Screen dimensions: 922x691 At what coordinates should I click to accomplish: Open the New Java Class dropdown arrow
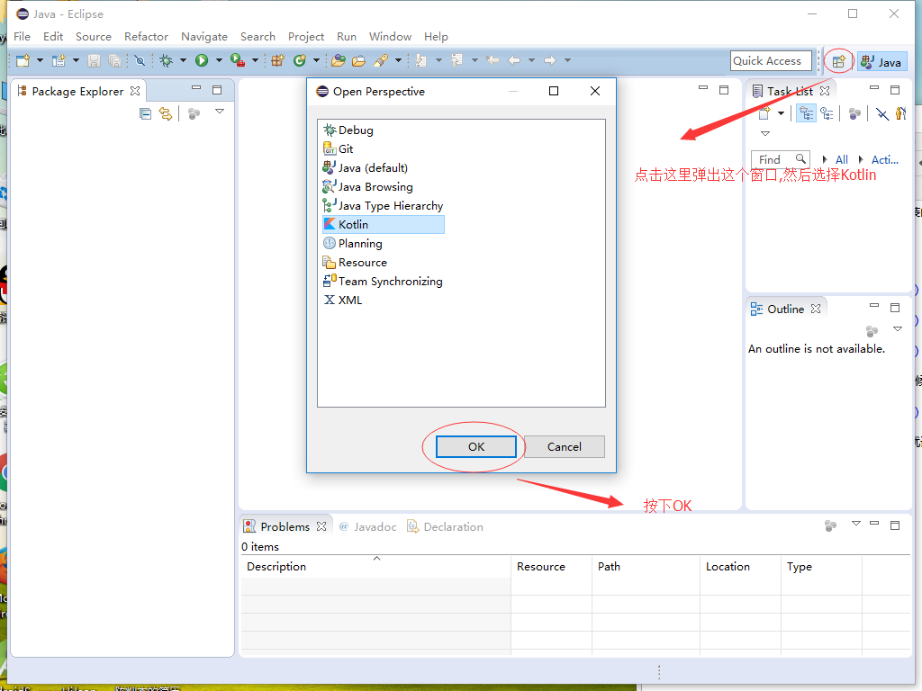[316, 60]
